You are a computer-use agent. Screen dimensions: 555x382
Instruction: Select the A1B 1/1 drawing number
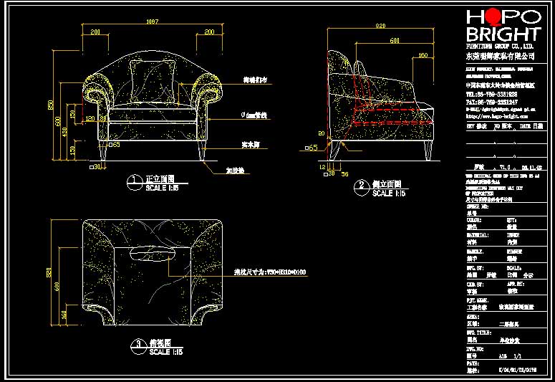[510, 356]
